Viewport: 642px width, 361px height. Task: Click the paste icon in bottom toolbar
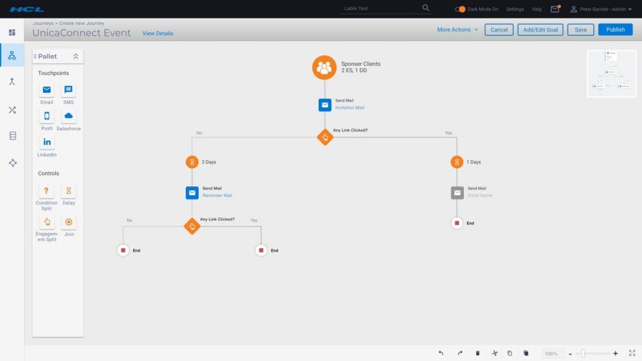point(526,353)
